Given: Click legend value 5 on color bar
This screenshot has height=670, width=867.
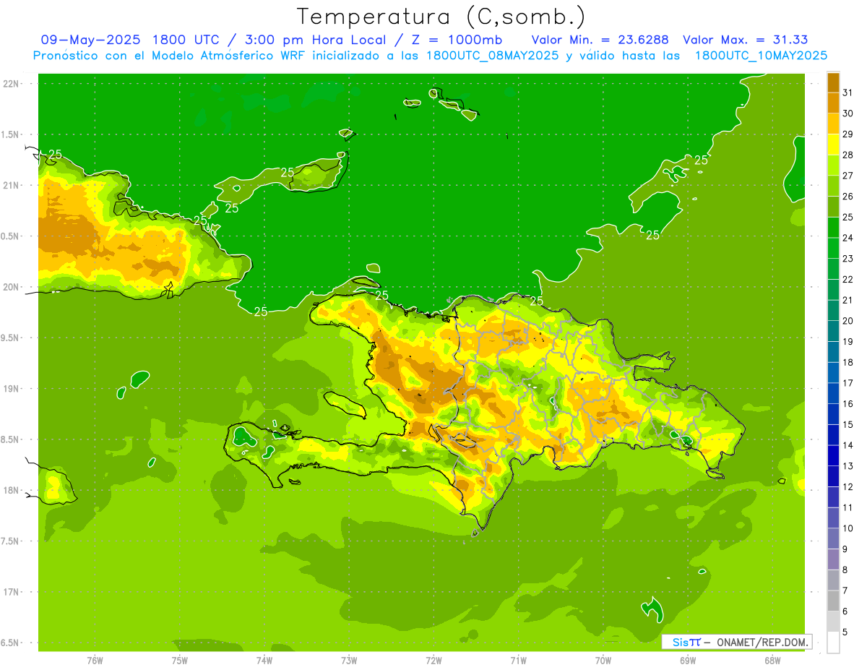Looking at the screenshot, I should pyautogui.click(x=846, y=632).
